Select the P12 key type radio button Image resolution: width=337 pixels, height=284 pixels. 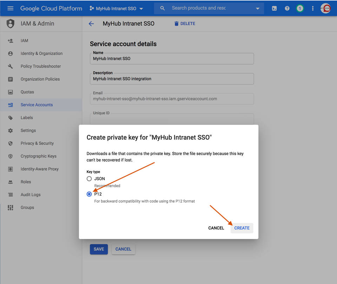(x=89, y=194)
